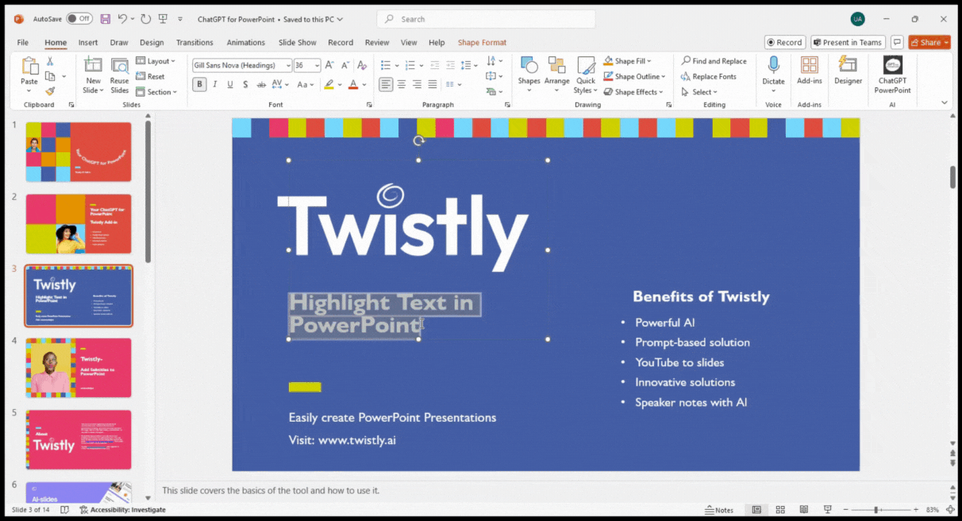Justify the paragraph text
This screenshot has width=962, height=521.
433,84
